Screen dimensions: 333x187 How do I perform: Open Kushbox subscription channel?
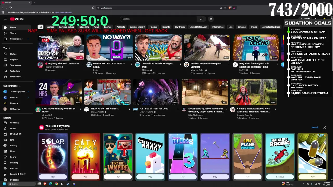point(16,103)
